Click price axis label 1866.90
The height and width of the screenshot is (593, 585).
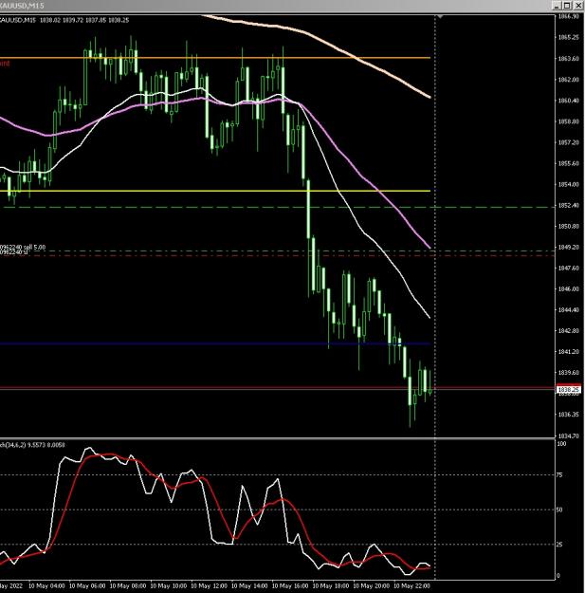pyautogui.click(x=568, y=17)
